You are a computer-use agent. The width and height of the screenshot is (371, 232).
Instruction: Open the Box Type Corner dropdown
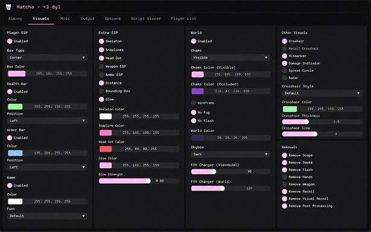[x=47, y=57]
